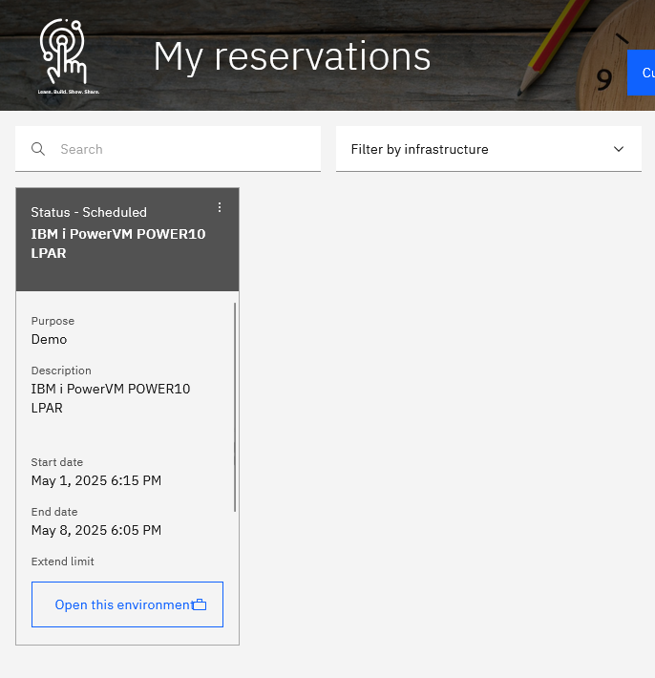Click the Purpose label
Viewport: 655px width, 678px height.
pos(53,321)
